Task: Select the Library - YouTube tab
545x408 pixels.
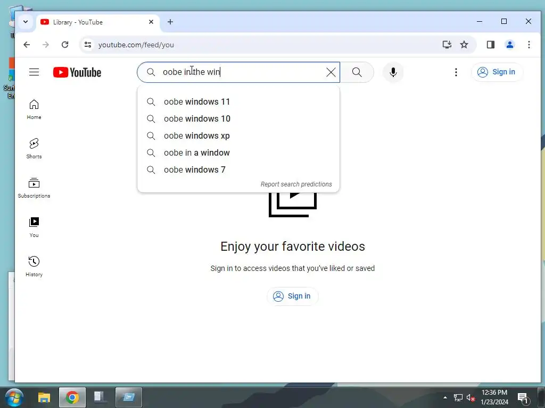Action: tap(97, 22)
